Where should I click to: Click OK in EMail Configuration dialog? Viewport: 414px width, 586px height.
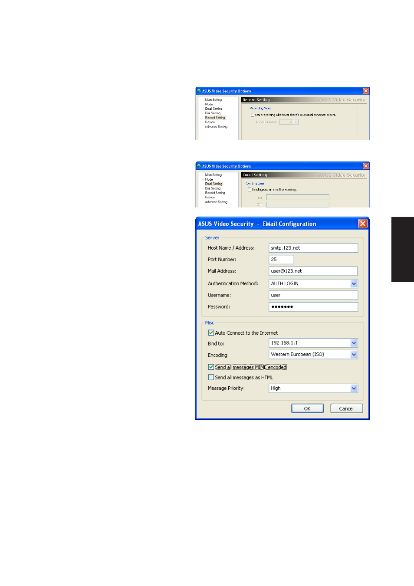[307, 408]
